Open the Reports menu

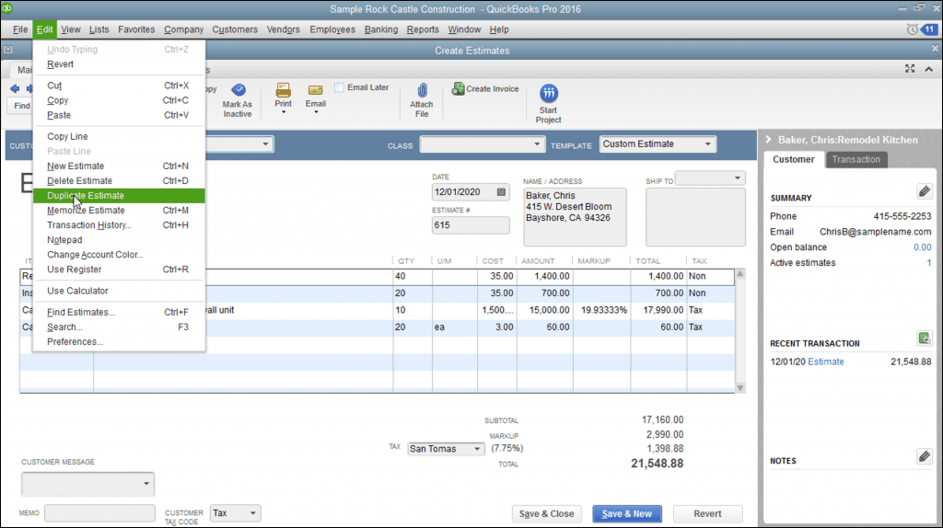(422, 29)
